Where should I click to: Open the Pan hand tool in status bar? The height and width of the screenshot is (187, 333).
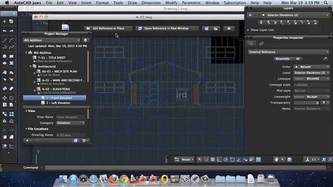click(276, 159)
